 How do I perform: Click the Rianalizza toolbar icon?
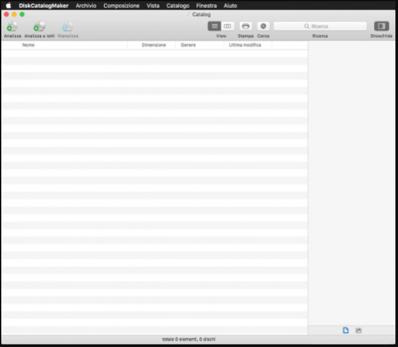(x=68, y=27)
